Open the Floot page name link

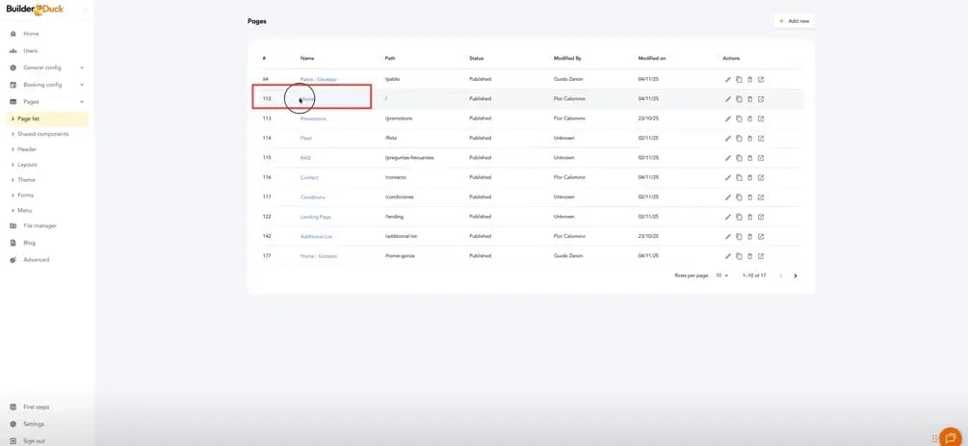pos(305,139)
